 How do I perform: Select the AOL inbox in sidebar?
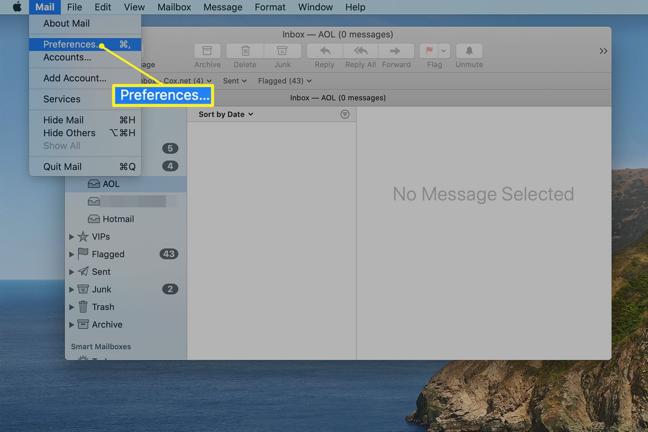(x=126, y=184)
